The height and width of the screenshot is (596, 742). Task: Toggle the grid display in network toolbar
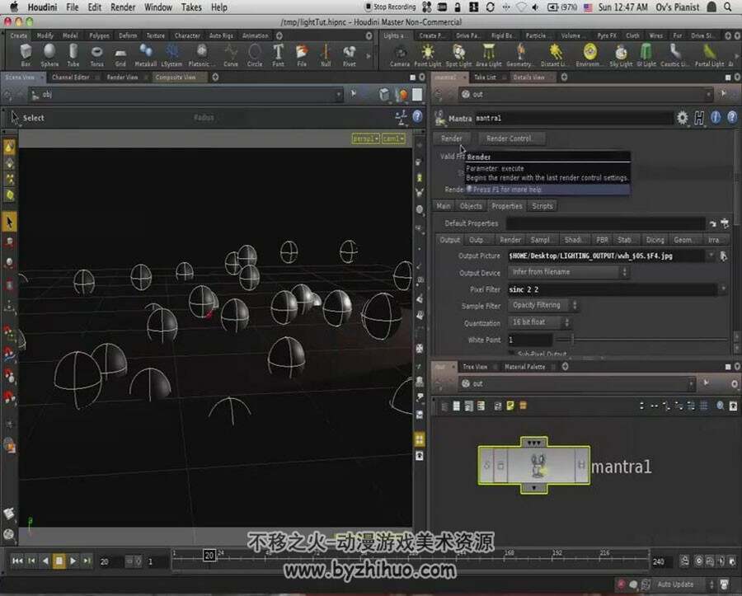point(704,406)
